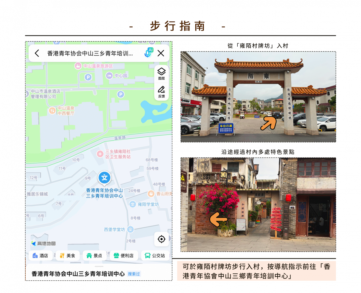This screenshot has width=361, height=293.
Task: Click the 2号楼 building label
Action: [131, 241]
